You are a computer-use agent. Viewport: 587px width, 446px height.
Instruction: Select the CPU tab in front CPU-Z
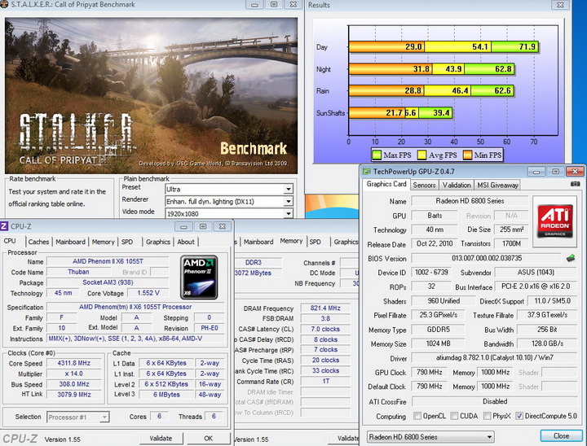[10, 241]
